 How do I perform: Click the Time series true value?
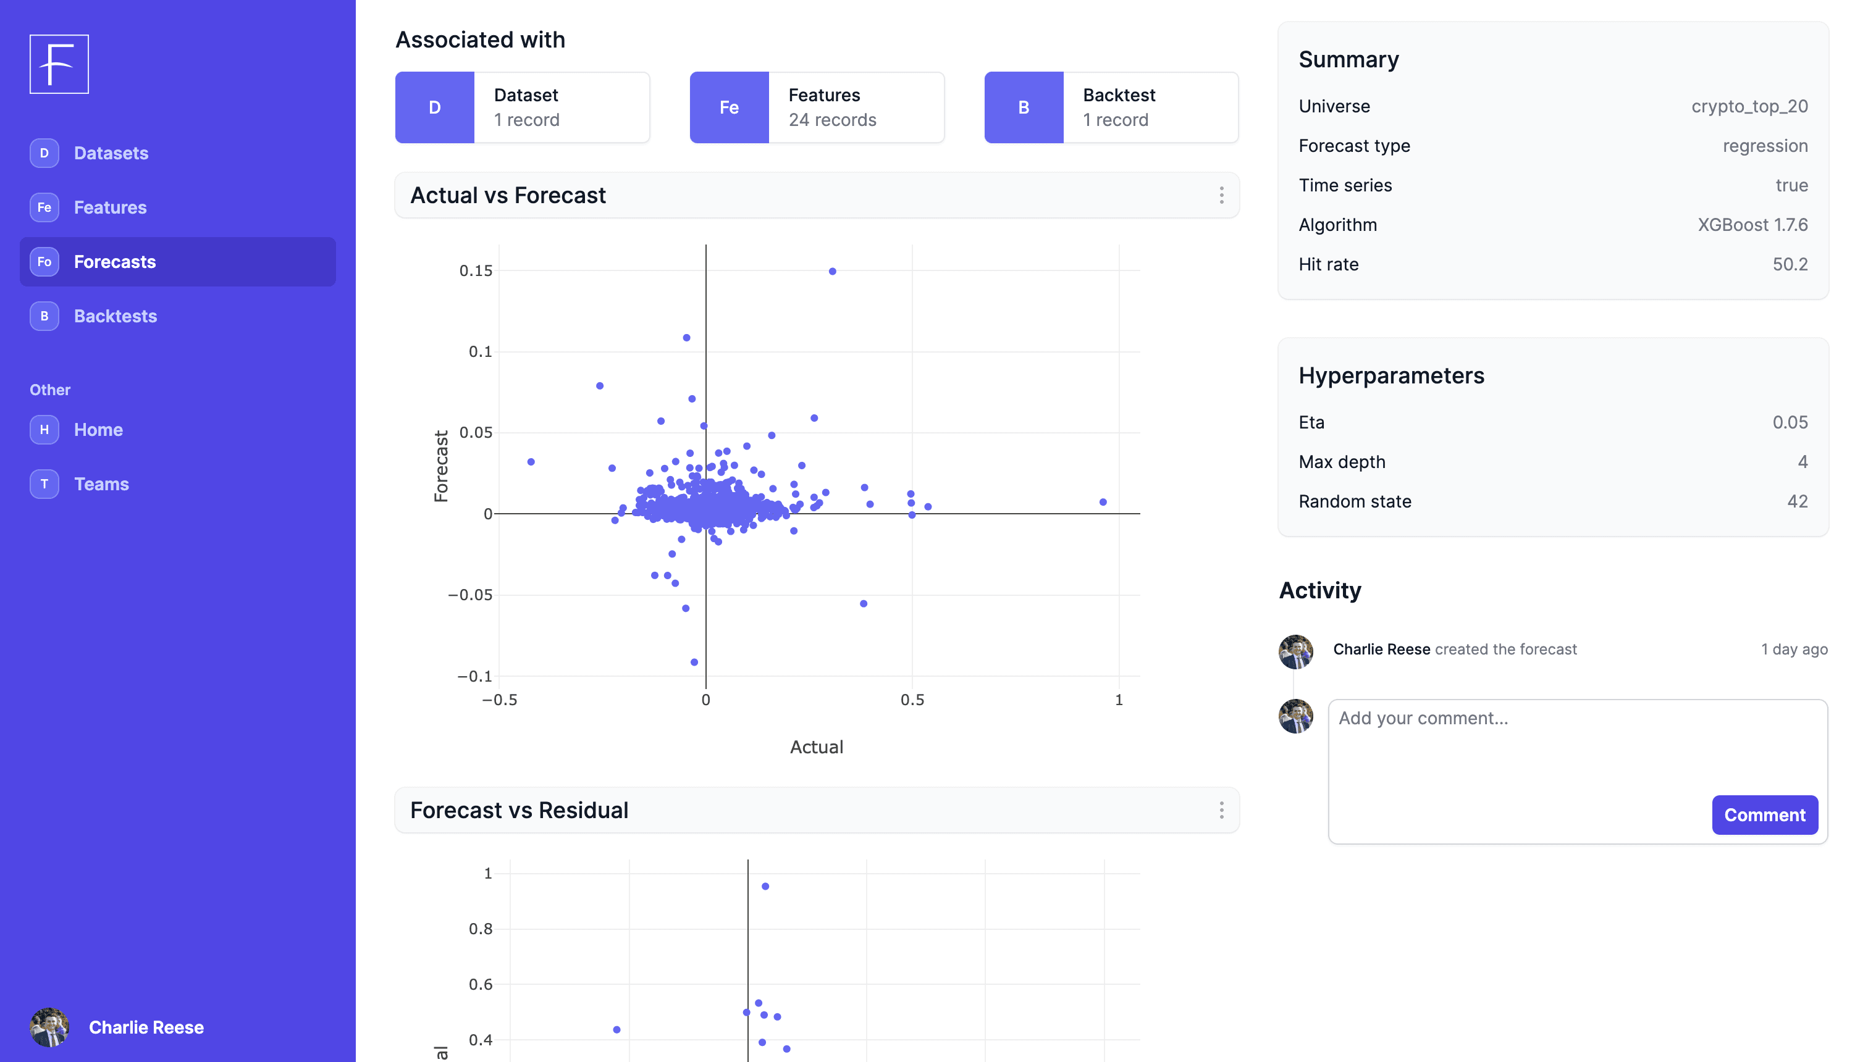click(1791, 185)
